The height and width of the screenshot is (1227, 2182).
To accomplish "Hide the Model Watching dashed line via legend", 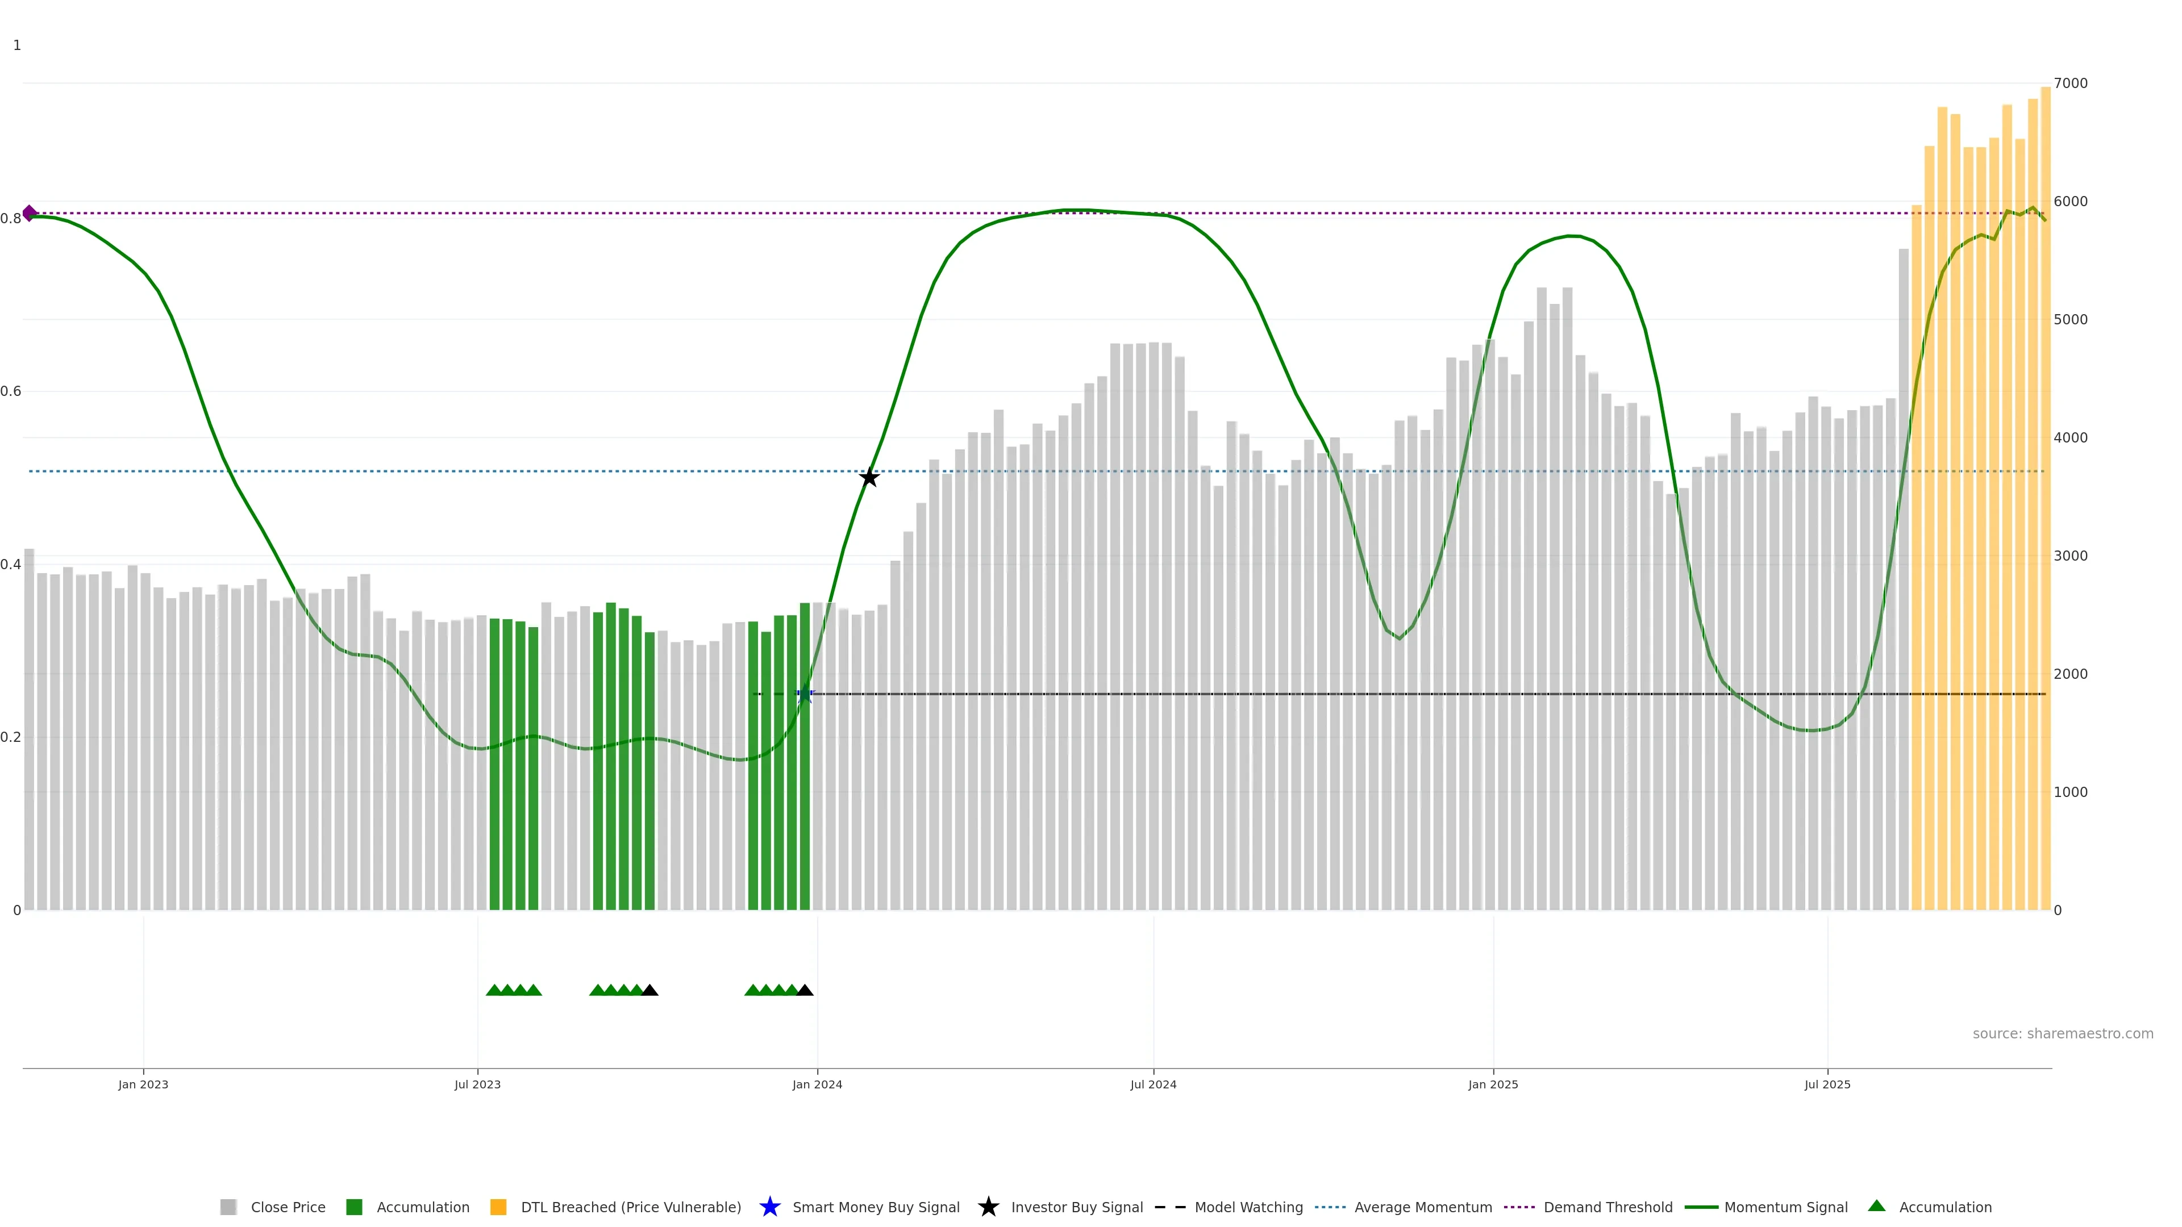I will [1248, 1207].
